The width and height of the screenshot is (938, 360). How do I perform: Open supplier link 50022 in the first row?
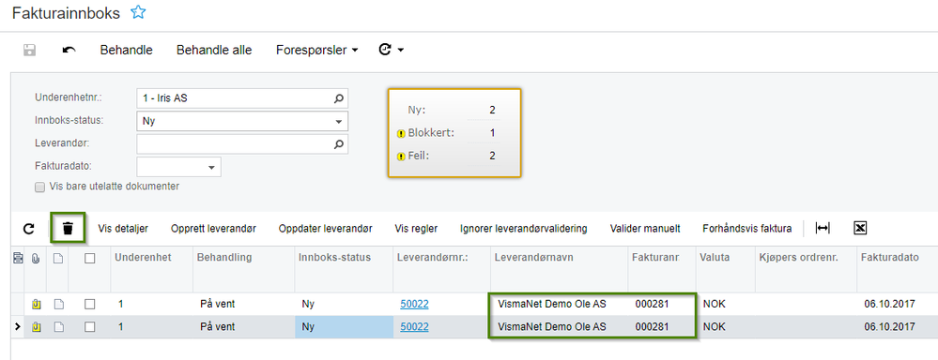[414, 305]
